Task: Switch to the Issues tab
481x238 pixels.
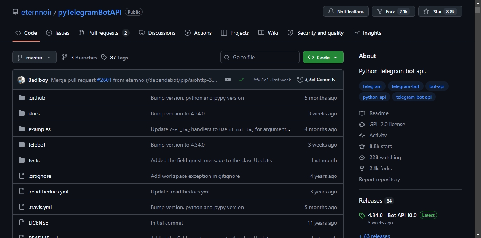Action: 58,33
